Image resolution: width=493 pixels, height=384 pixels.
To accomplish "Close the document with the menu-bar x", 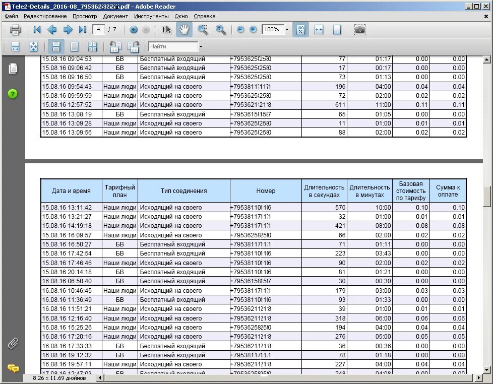I will pos(486,16).
